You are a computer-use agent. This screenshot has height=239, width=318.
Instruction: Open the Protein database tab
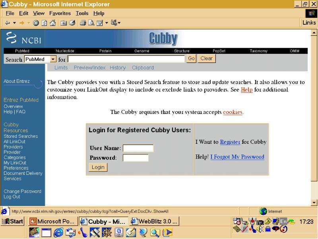pyautogui.click(x=105, y=51)
